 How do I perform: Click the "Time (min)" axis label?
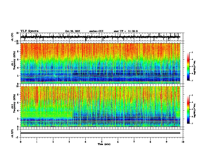coord(104,144)
